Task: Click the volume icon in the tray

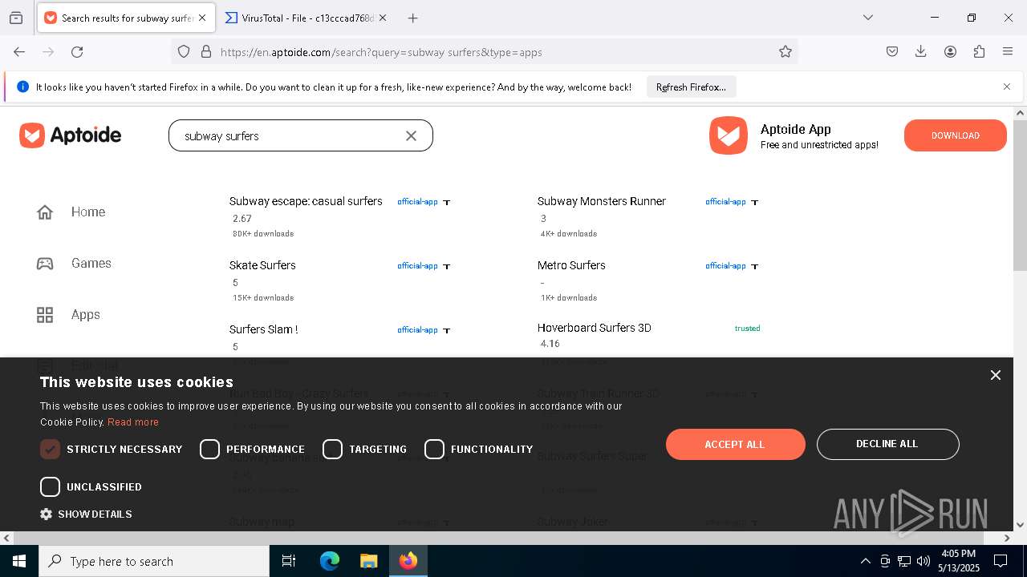Action: click(923, 561)
